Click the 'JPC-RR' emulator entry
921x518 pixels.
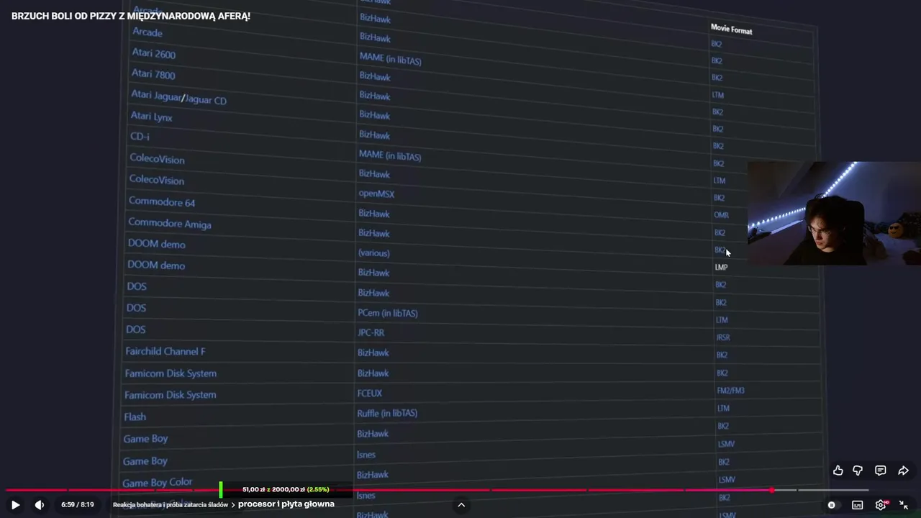click(371, 332)
